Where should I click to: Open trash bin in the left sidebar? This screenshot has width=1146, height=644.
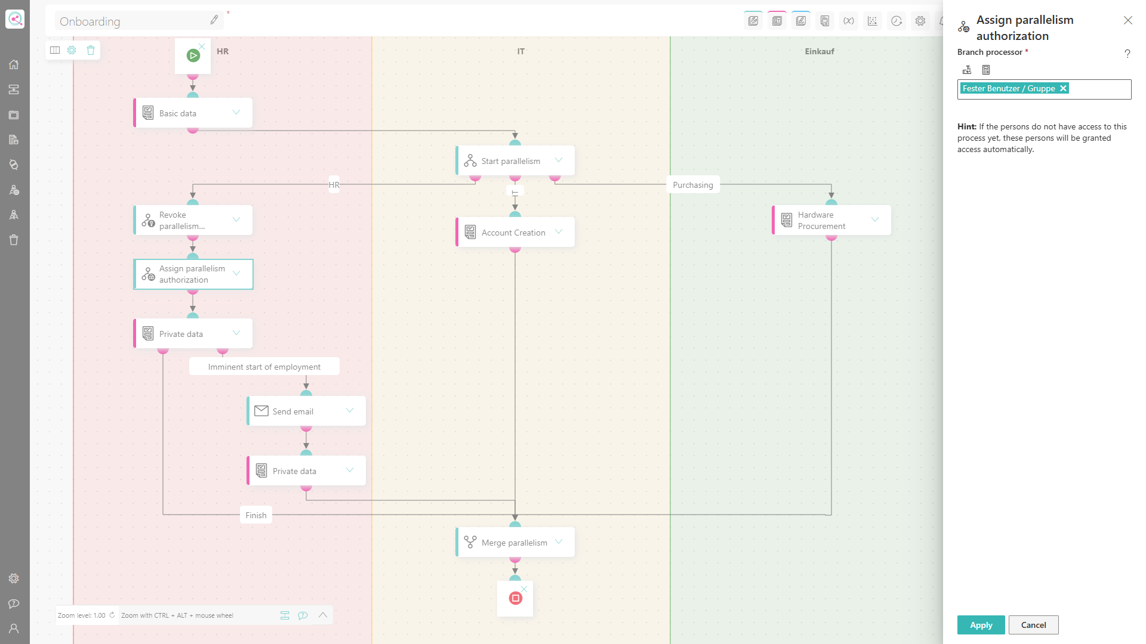(14, 240)
